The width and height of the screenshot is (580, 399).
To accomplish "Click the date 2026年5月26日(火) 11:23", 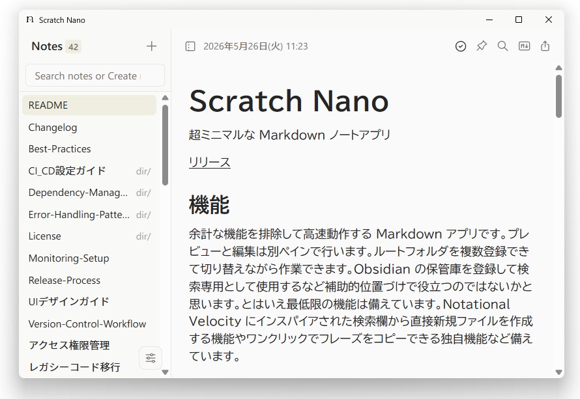I will click(x=255, y=46).
